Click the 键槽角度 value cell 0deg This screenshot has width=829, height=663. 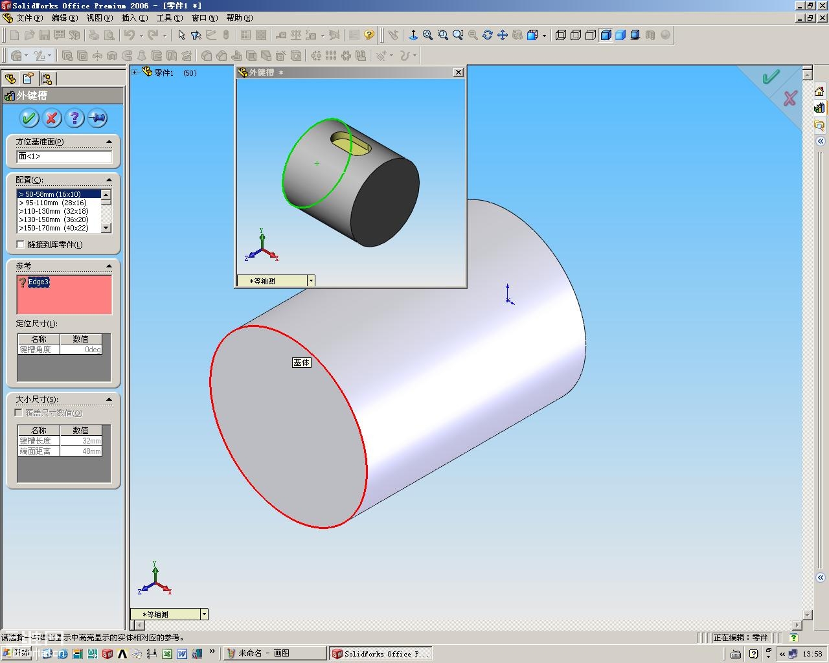81,350
